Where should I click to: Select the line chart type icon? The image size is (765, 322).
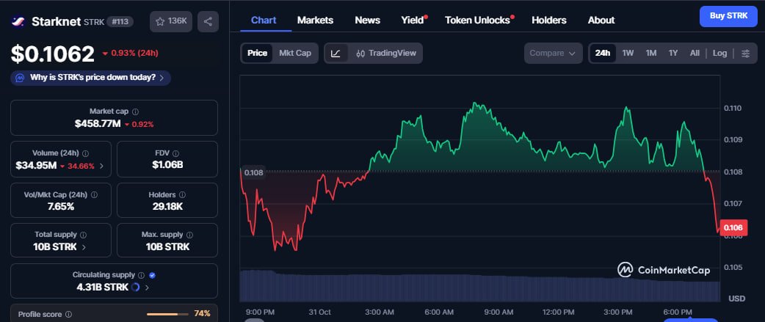pyautogui.click(x=336, y=53)
